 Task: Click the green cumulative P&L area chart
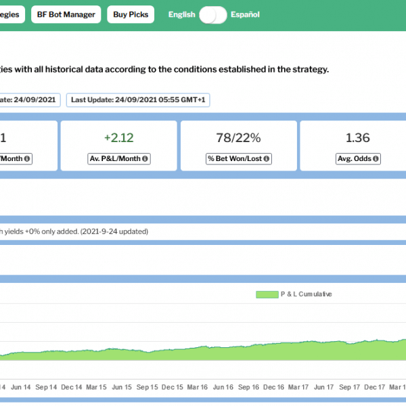pyautogui.click(x=203, y=353)
